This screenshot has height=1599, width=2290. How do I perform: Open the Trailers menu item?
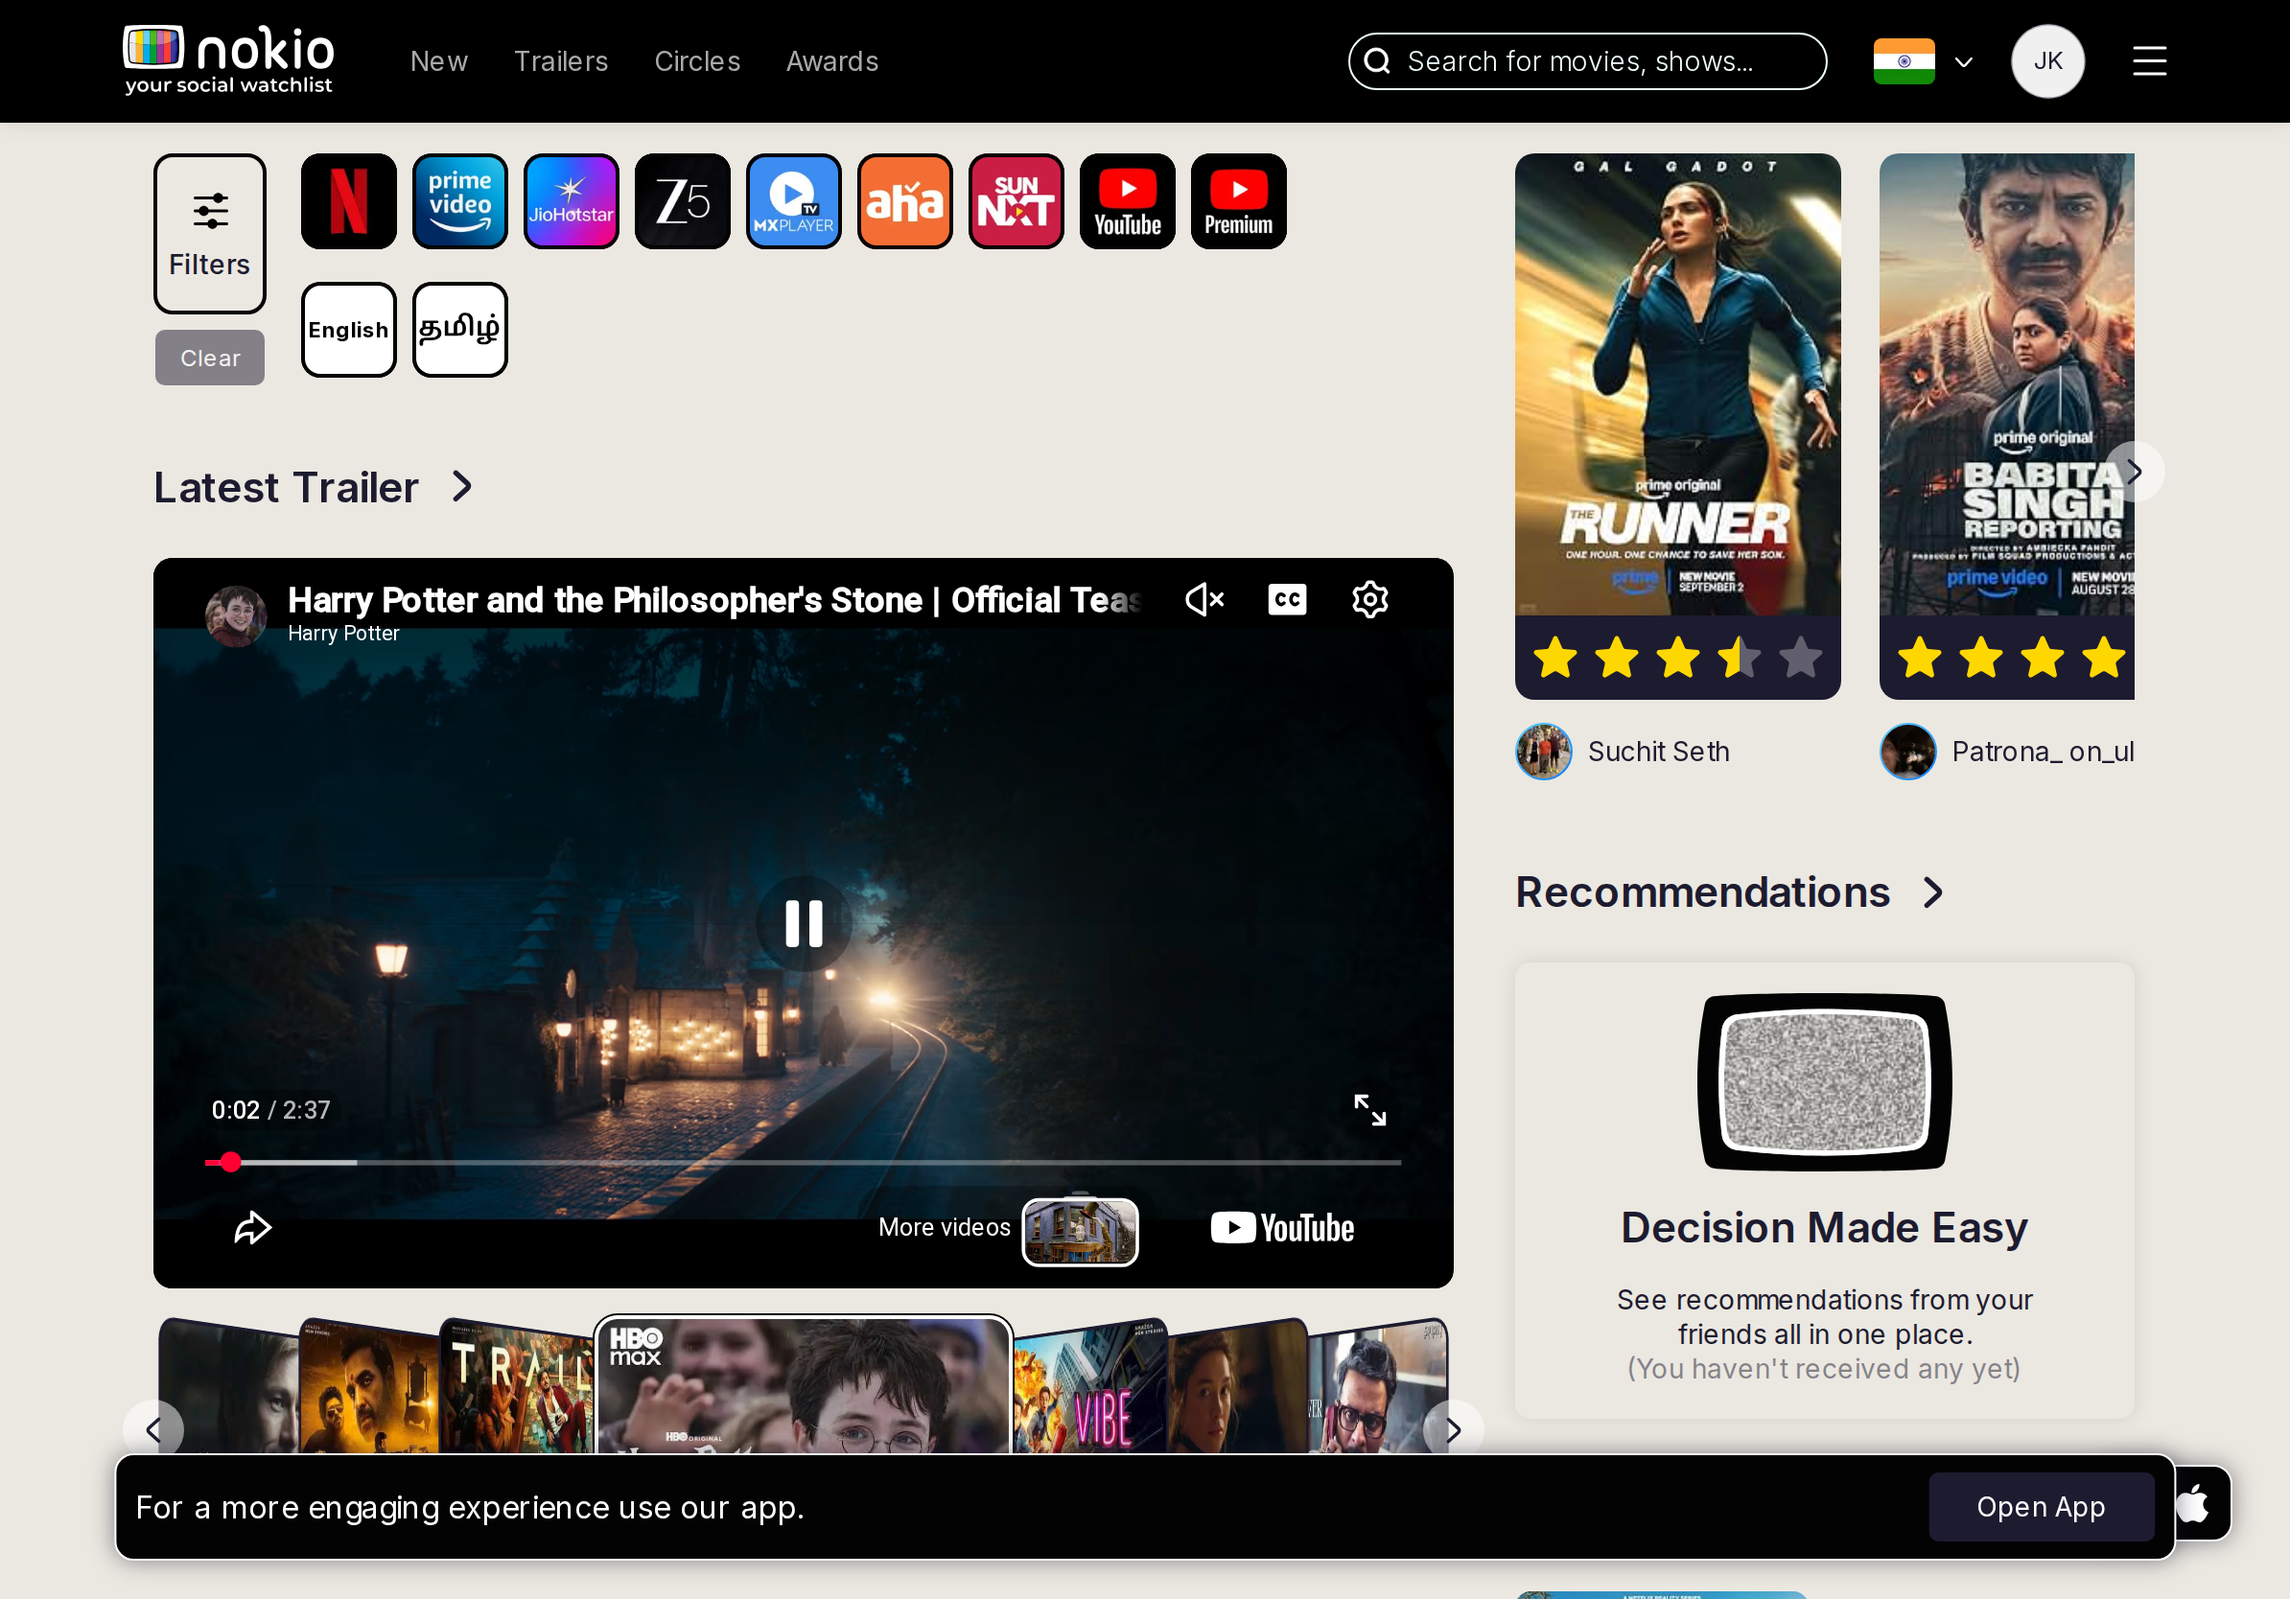coord(561,61)
